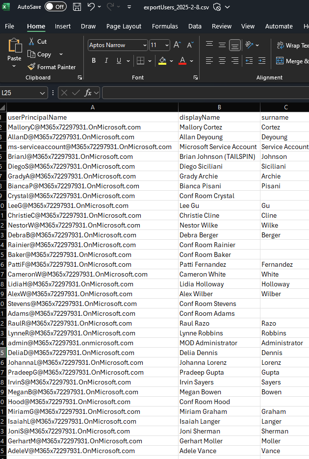
Task: Click the Copy button
Action: [39, 54]
